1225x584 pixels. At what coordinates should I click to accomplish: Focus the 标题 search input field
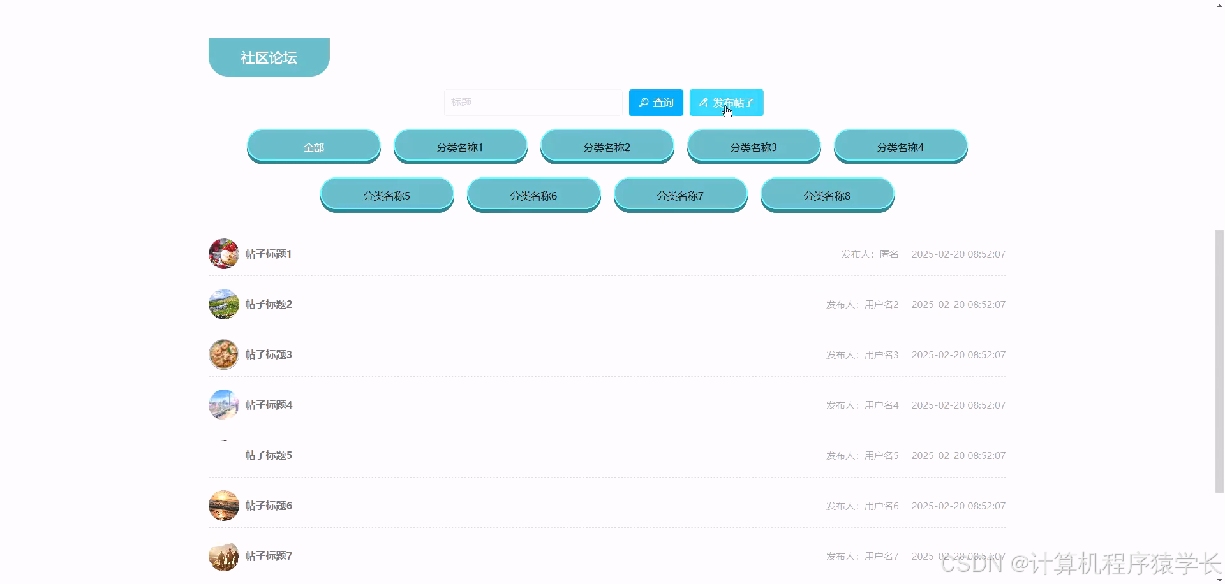pyautogui.click(x=533, y=103)
